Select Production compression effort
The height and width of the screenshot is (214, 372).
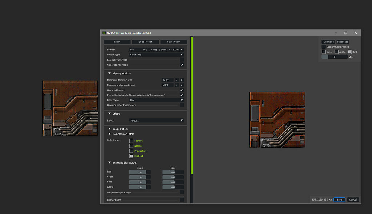[x=131, y=151]
